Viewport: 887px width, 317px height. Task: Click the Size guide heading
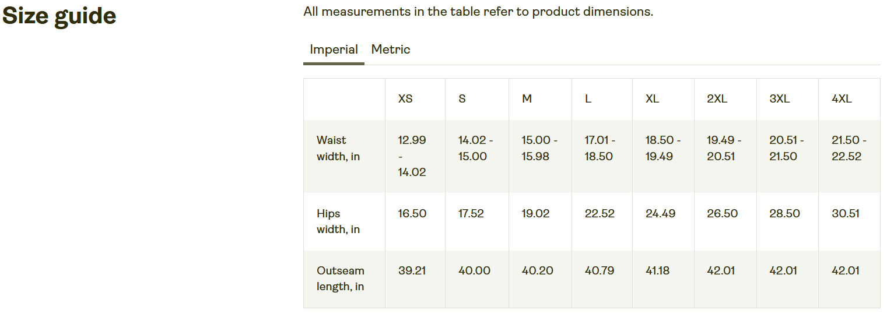coord(59,16)
